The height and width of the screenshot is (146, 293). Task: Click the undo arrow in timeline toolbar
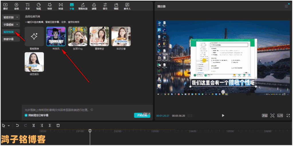(x=17, y=125)
